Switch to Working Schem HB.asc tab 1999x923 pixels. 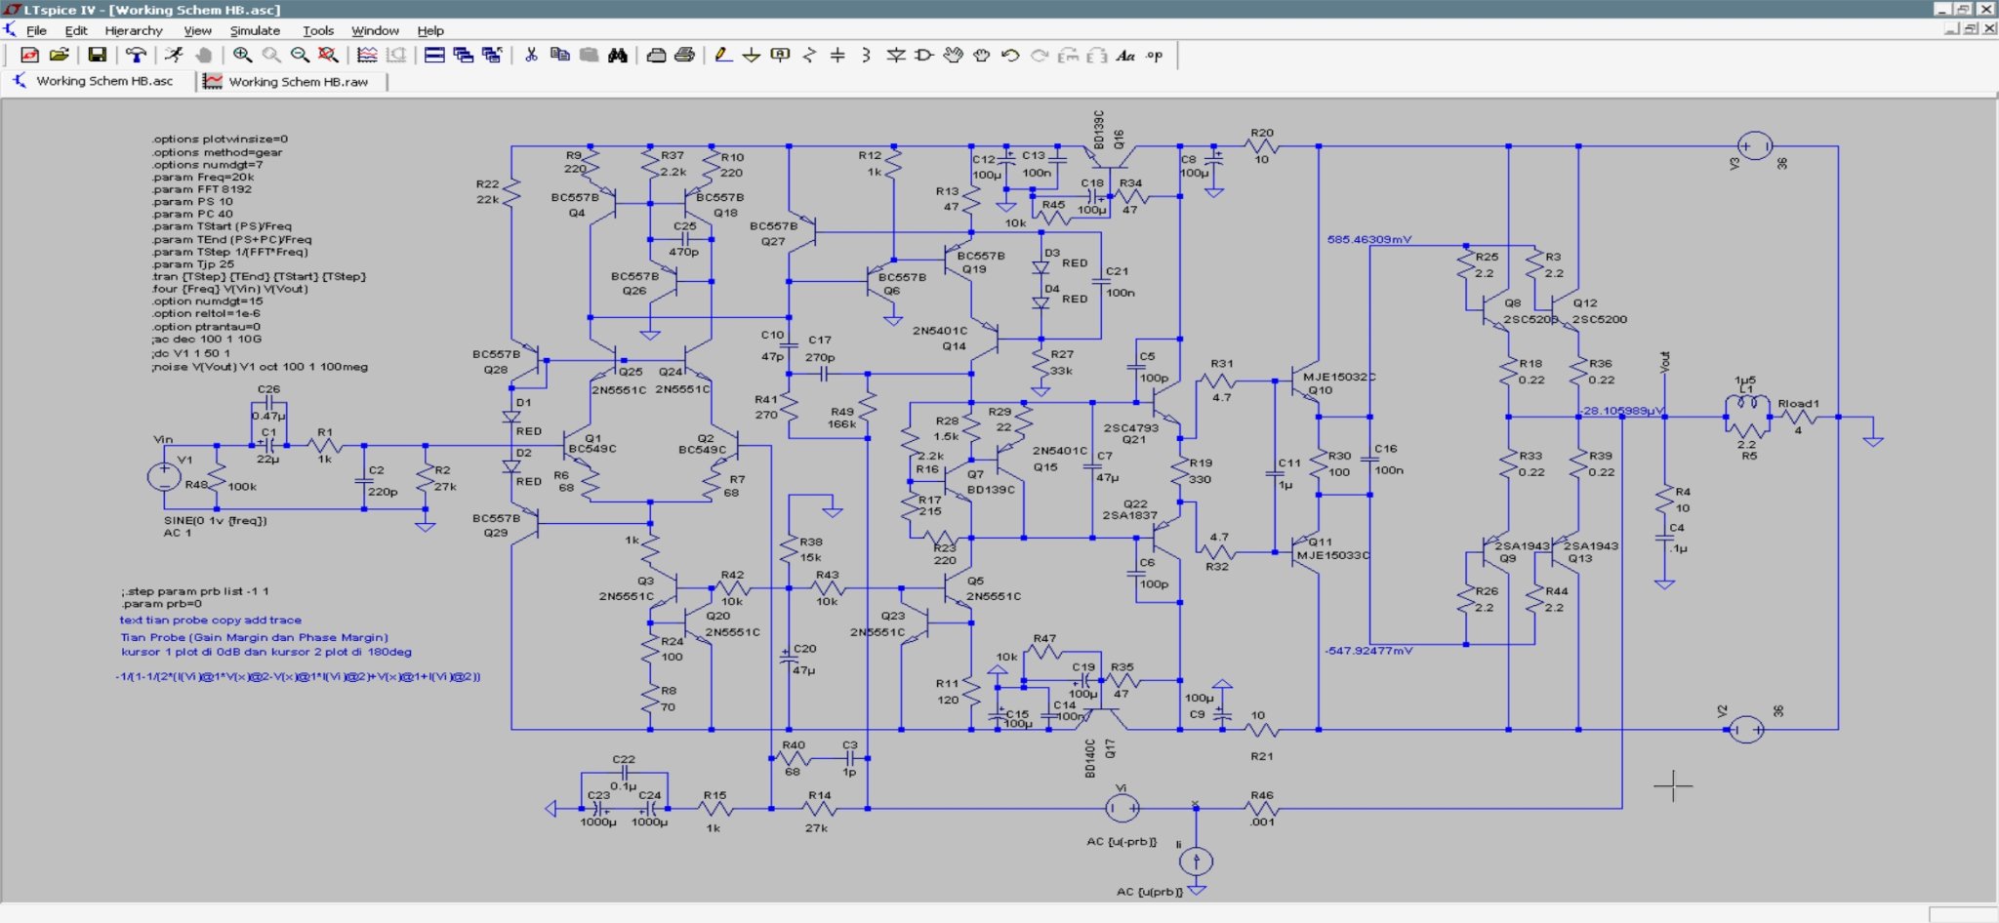pos(95,81)
